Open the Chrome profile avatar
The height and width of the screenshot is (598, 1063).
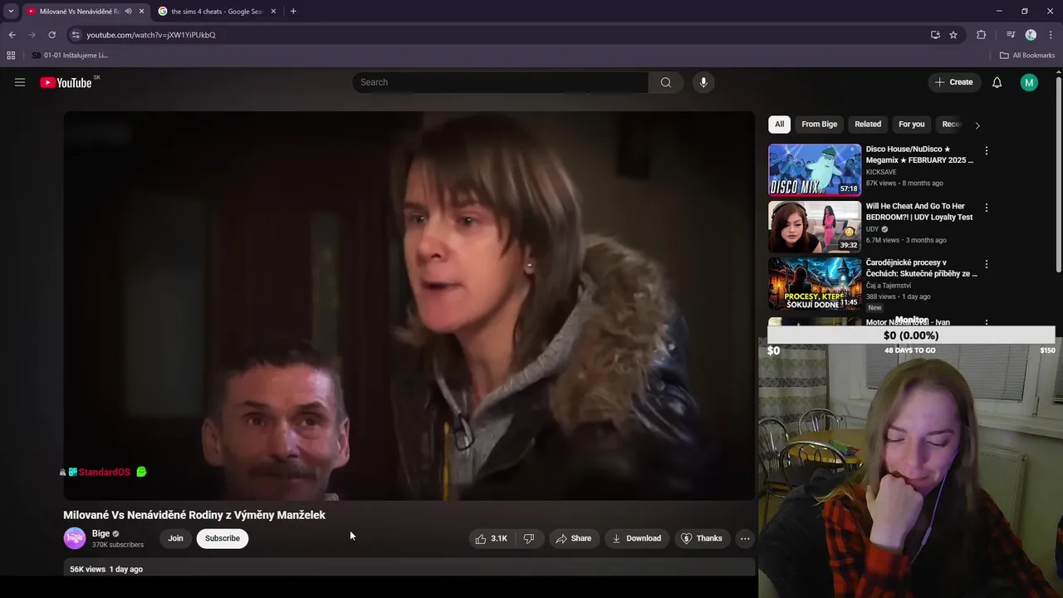click(1031, 35)
